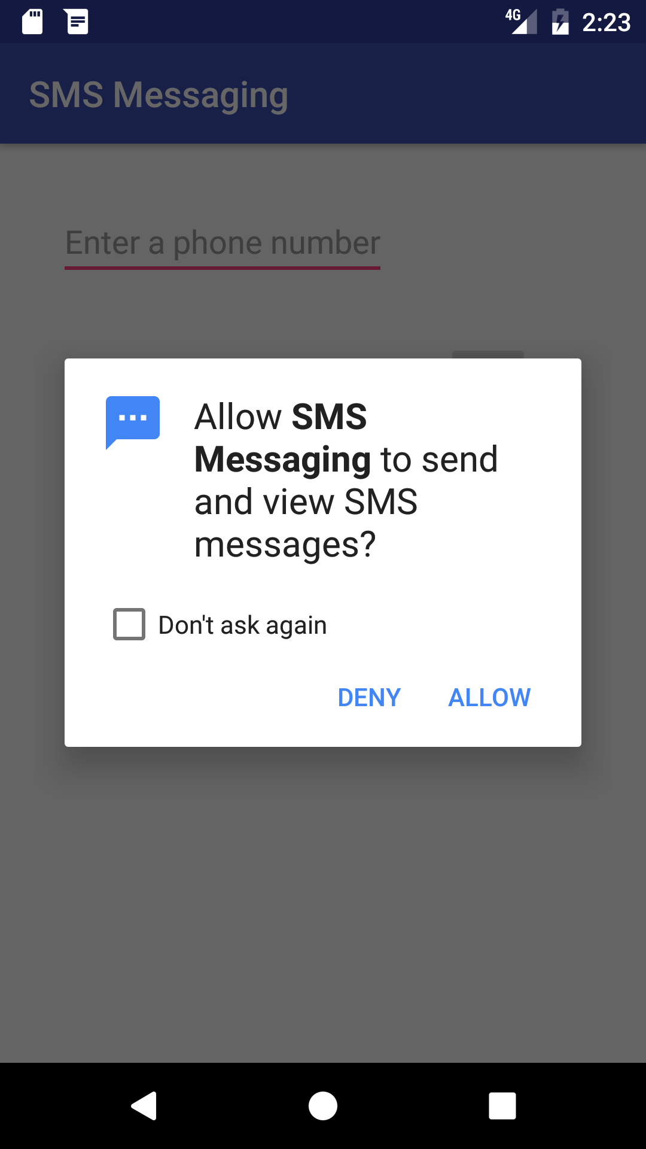646x1149 pixels.
Task: Tap the "Don't ask again" label text
Action: point(242,625)
